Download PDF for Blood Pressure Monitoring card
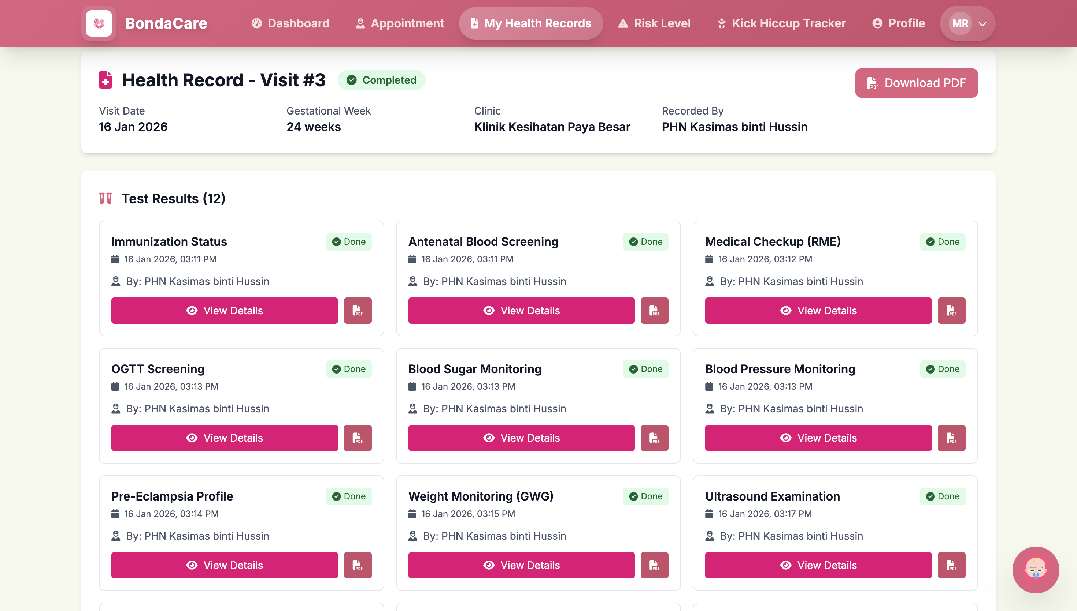This screenshot has width=1077, height=611. pyautogui.click(x=951, y=438)
